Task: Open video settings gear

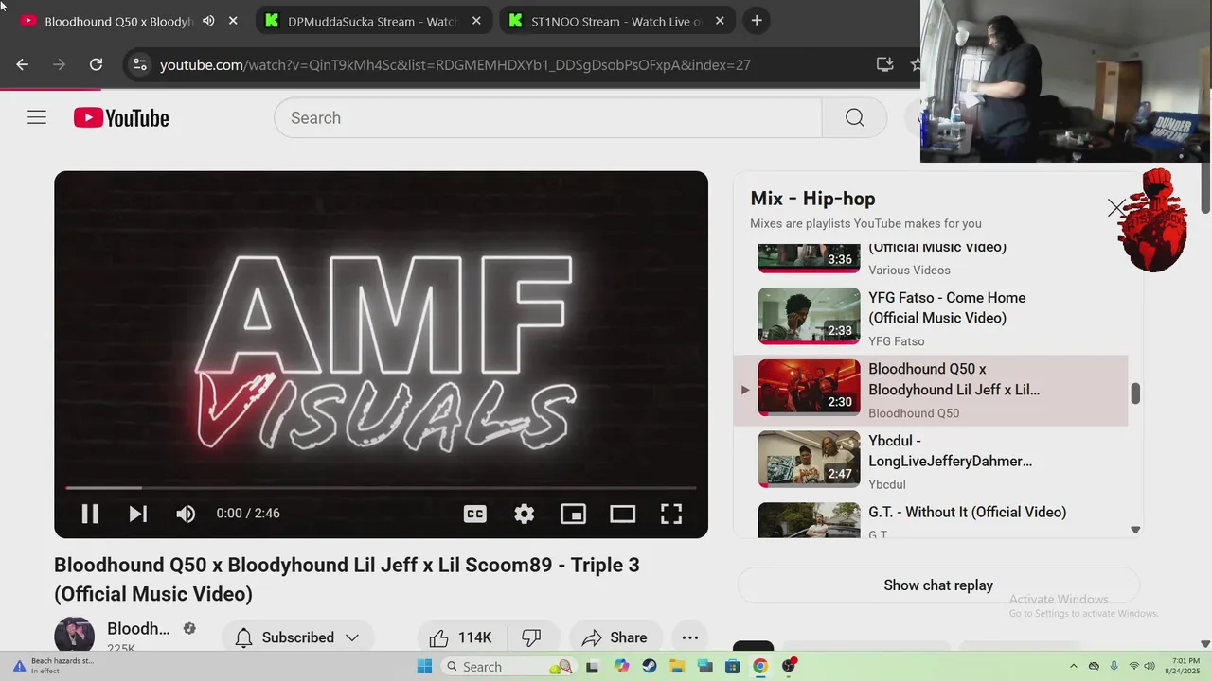Action: click(x=525, y=514)
